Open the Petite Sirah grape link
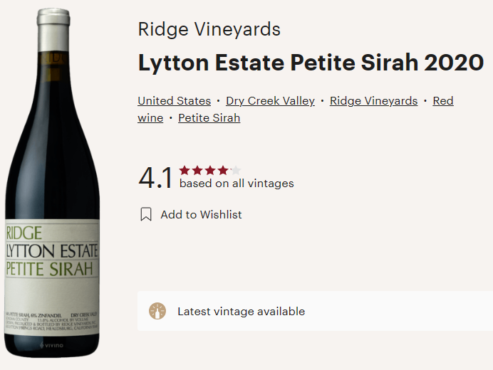The height and width of the screenshot is (370, 493). click(x=209, y=118)
